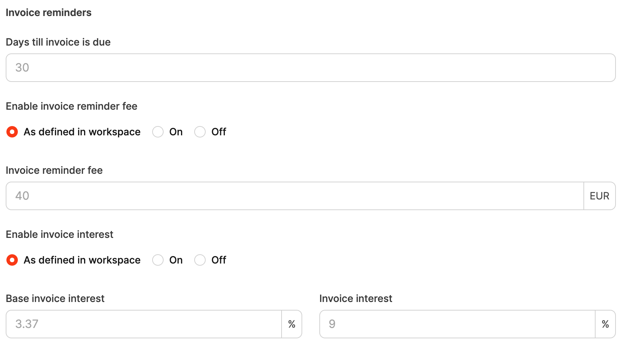Click the EUR currency suffix

(x=599, y=196)
